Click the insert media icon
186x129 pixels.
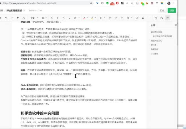click(x=162, y=18)
